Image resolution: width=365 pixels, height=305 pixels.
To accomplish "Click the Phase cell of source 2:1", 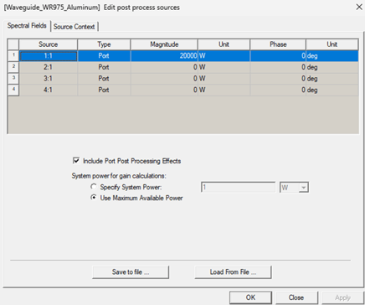I will [x=278, y=67].
